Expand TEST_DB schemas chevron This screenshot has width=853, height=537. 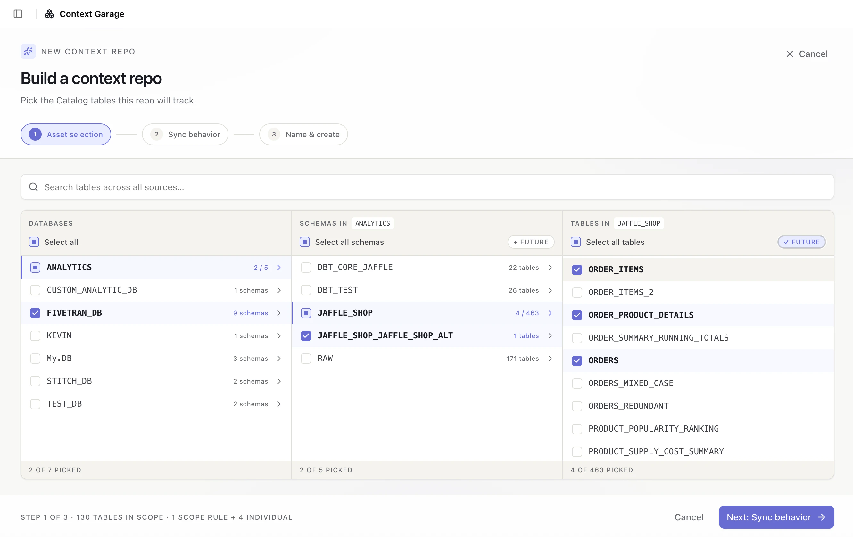(279, 404)
